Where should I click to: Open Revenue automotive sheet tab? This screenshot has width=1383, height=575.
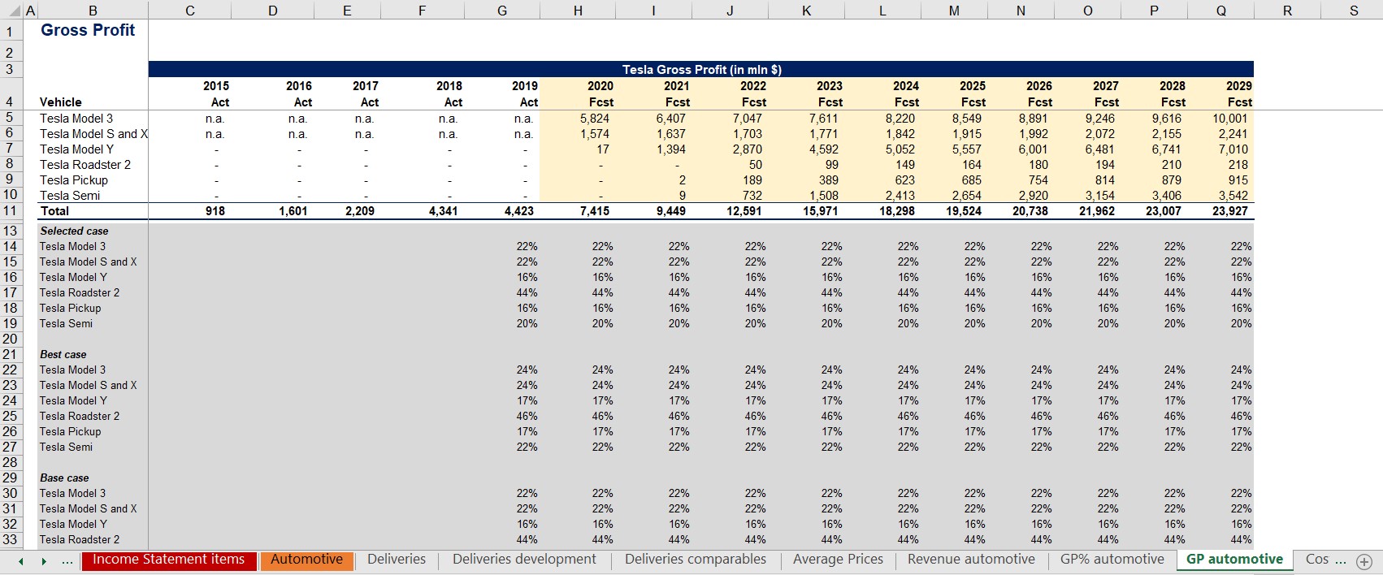tap(971, 560)
